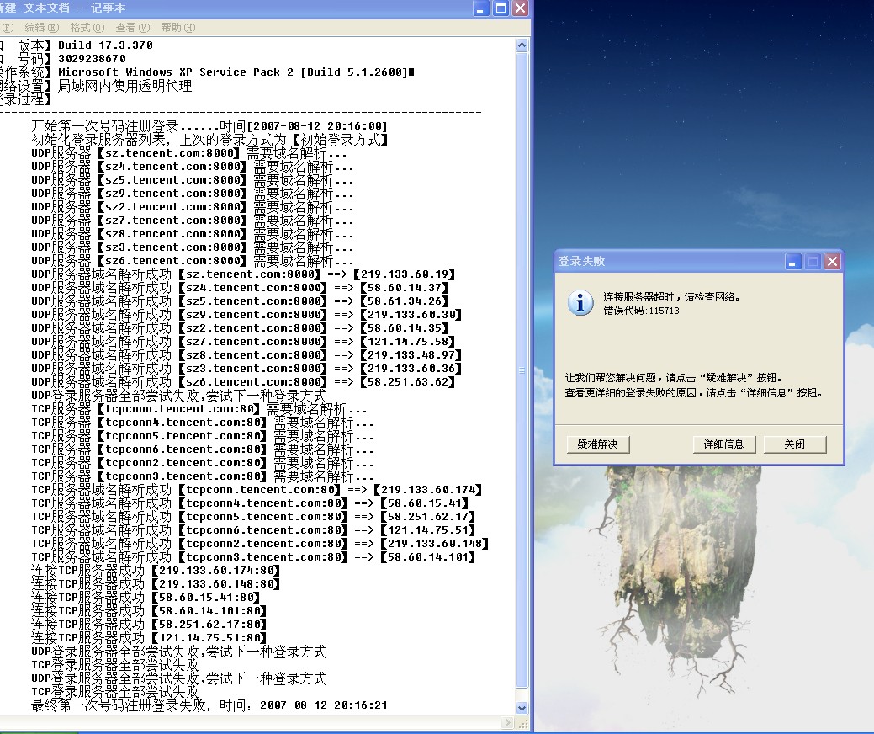Click the IP address 58.60.14.37
The height and width of the screenshot is (734, 874).
click(405, 287)
